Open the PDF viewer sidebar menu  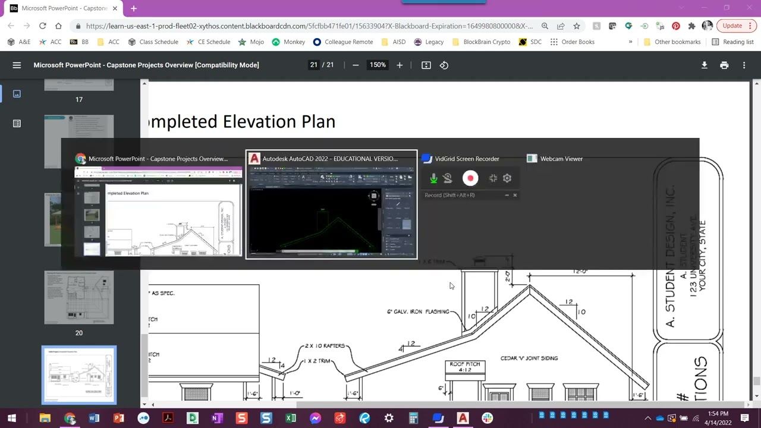17,65
